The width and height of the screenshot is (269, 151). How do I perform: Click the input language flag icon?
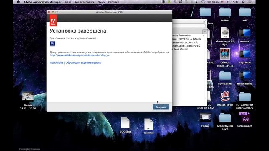click(x=222, y=2)
